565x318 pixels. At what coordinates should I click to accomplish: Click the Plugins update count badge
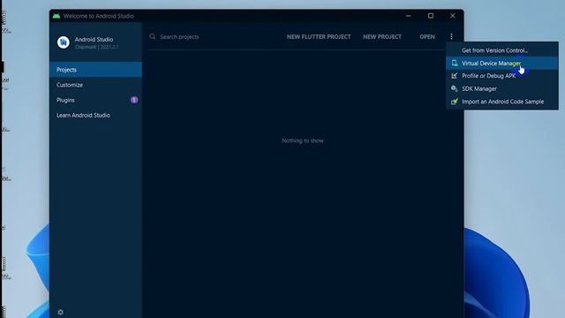(x=134, y=100)
